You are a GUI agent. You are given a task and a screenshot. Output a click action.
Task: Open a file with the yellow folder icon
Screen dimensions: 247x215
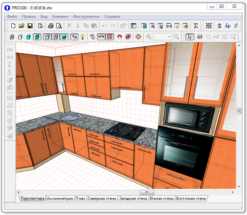pos(21,26)
